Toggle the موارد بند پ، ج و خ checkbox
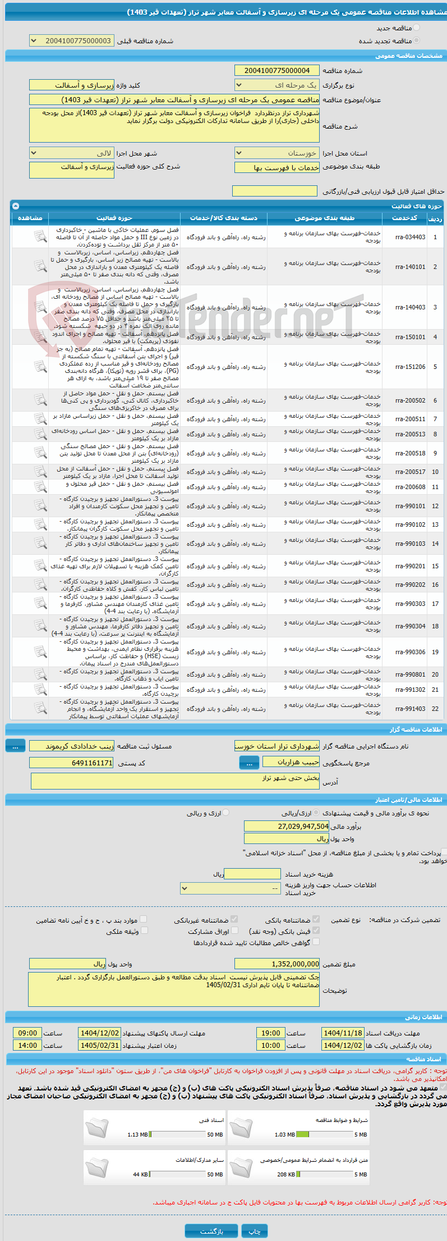 (144, 919)
